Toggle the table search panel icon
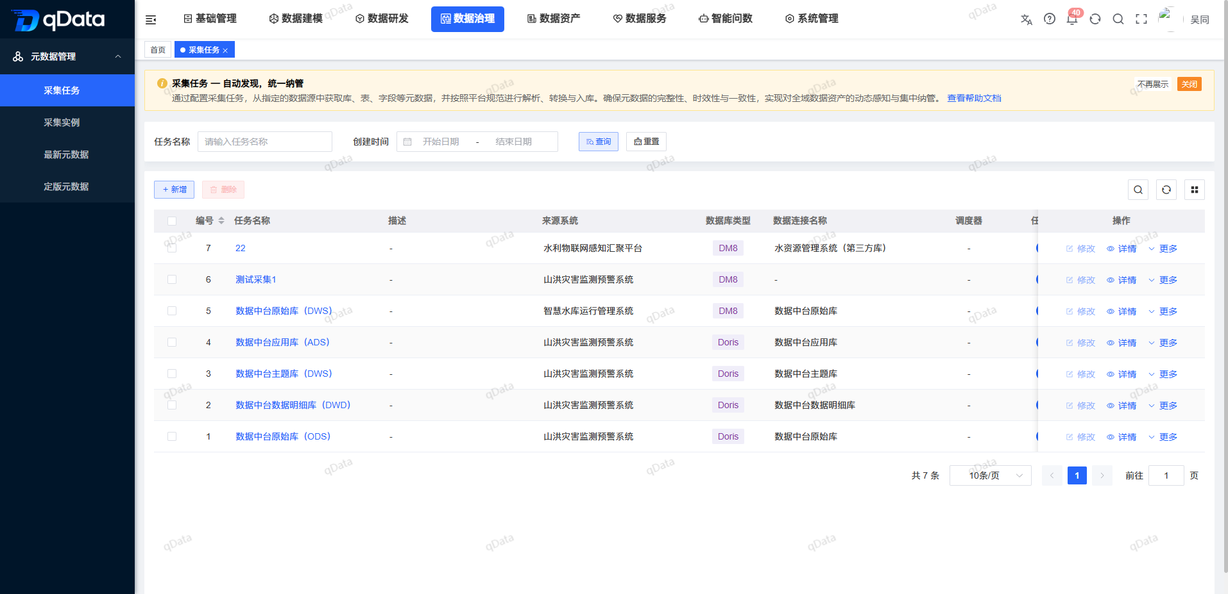 pyautogui.click(x=1138, y=190)
